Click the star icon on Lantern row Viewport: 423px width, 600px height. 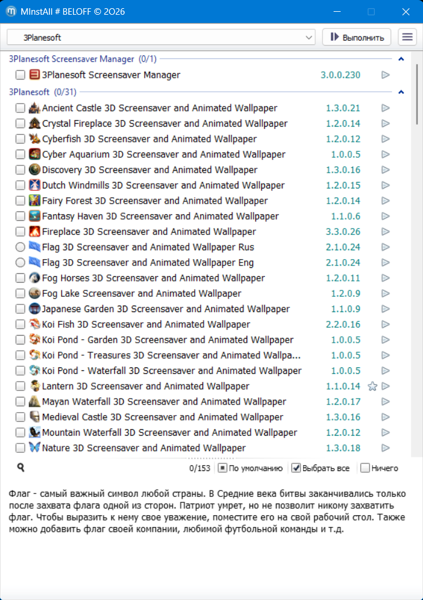[372, 386]
